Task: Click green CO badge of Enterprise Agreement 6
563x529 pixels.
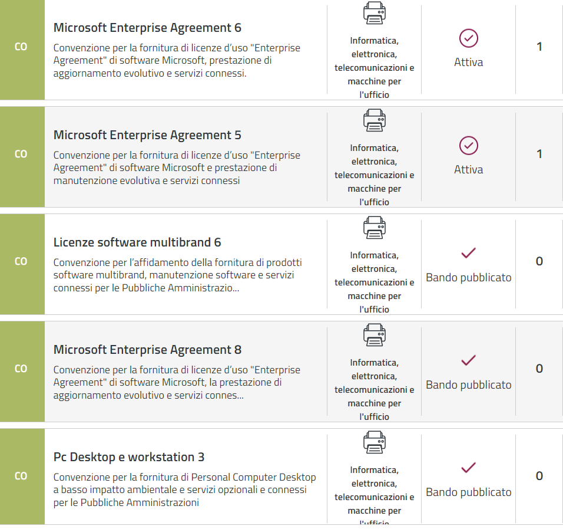Action: click(21, 47)
